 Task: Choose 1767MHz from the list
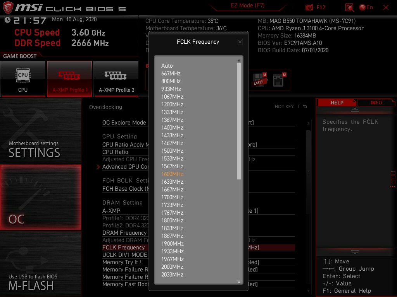pyautogui.click(x=172, y=213)
